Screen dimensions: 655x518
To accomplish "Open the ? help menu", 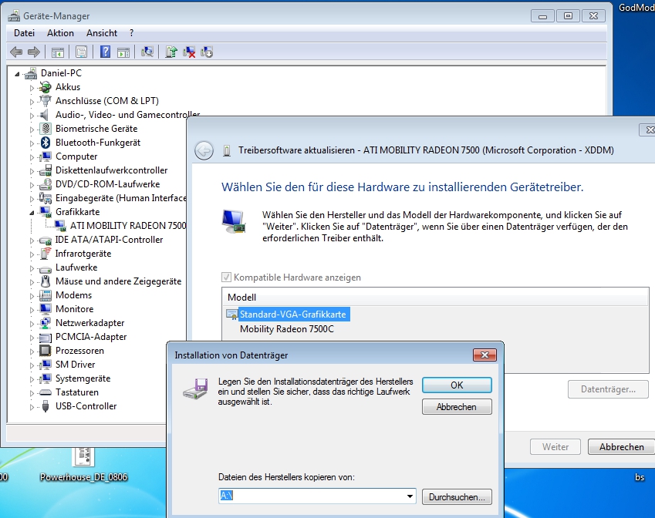I will [x=132, y=33].
